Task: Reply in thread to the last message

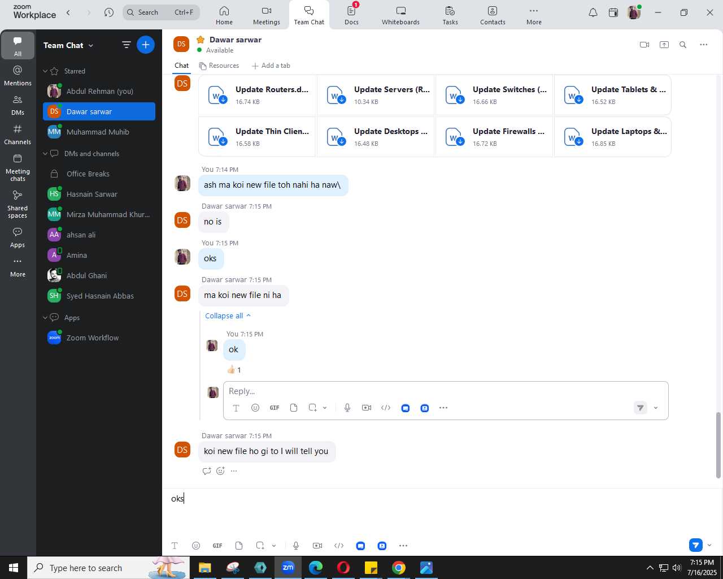Action: [207, 471]
